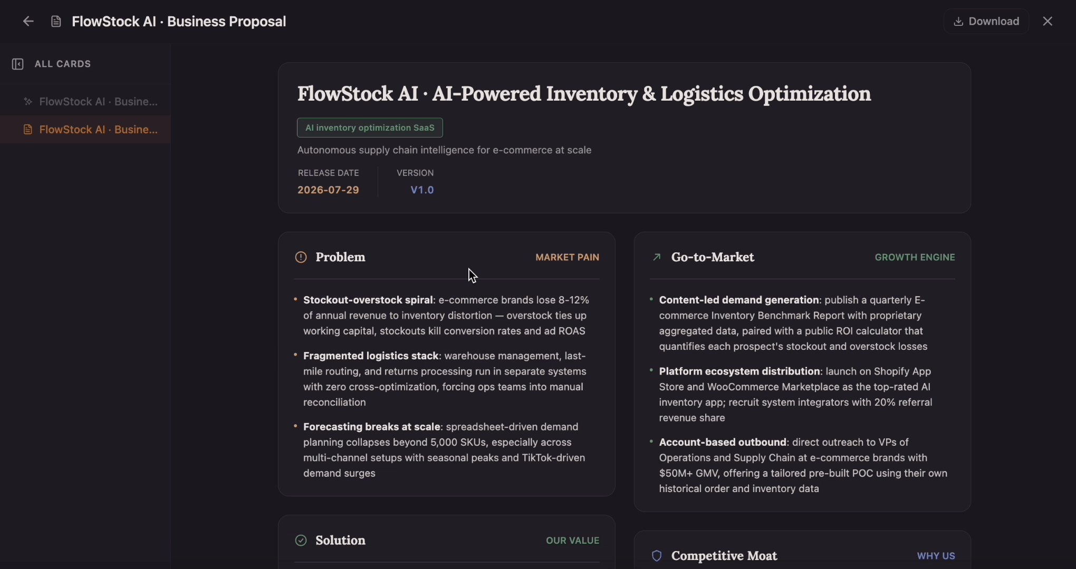Click the Competitive Moat shield icon
1076x569 pixels.
[x=657, y=556]
